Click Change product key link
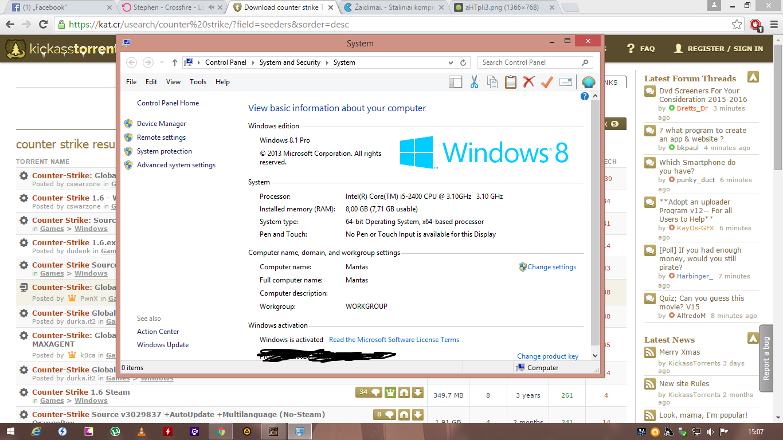The width and height of the screenshot is (783, 440). click(547, 356)
